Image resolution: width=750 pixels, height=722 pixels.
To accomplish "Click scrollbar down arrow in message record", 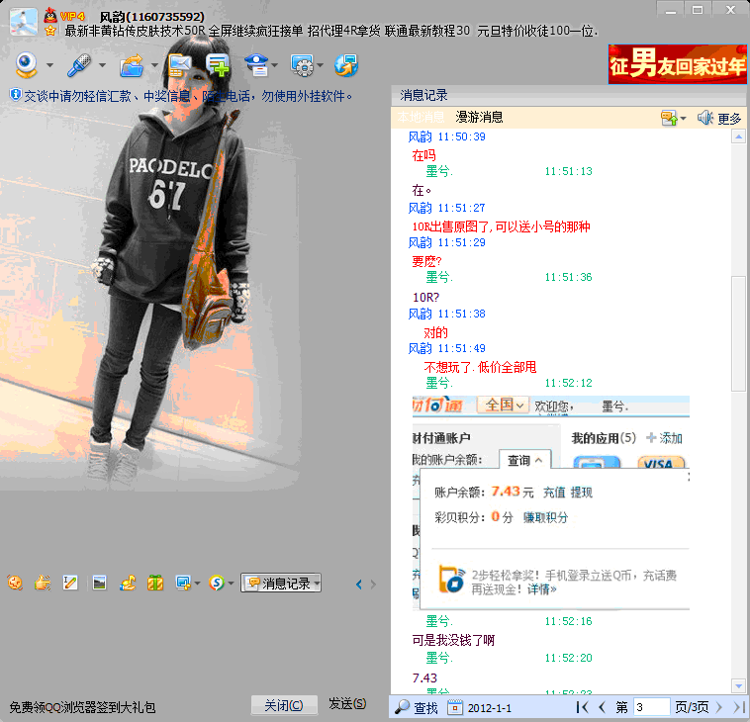I will pos(738,685).
